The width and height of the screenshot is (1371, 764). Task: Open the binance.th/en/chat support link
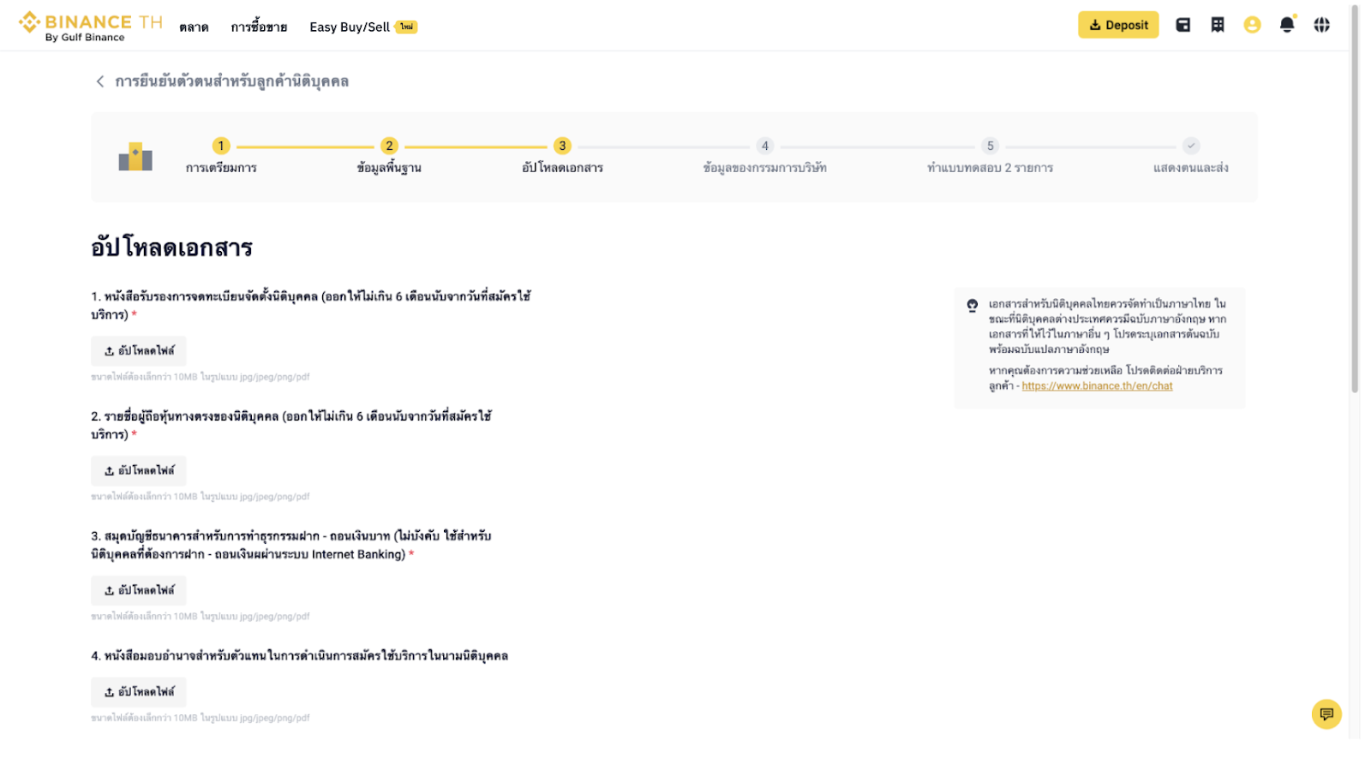point(1097,386)
